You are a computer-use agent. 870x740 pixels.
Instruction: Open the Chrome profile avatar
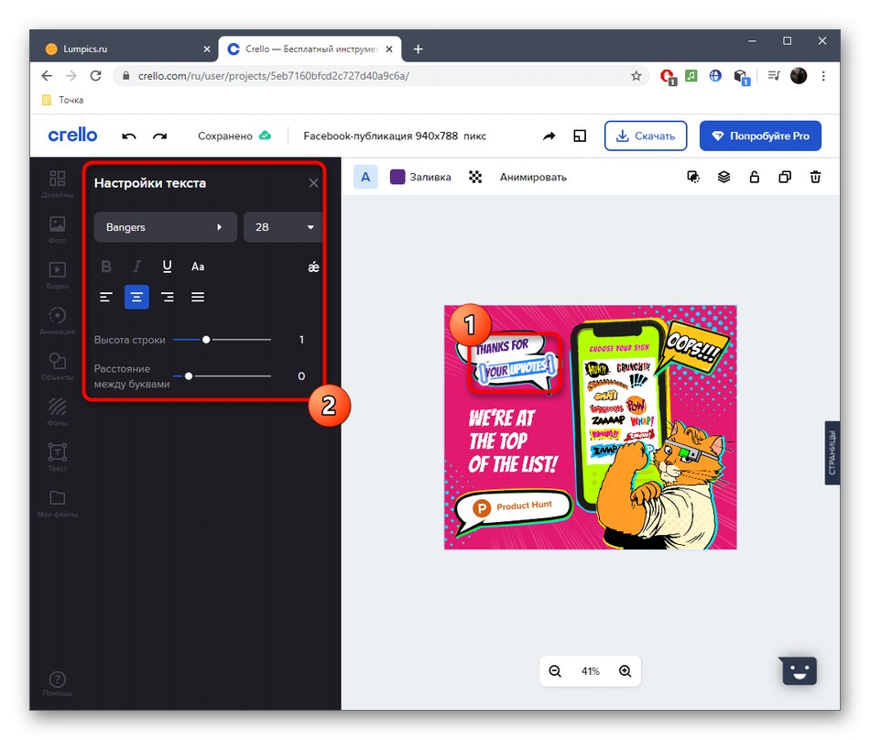point(799,76)
